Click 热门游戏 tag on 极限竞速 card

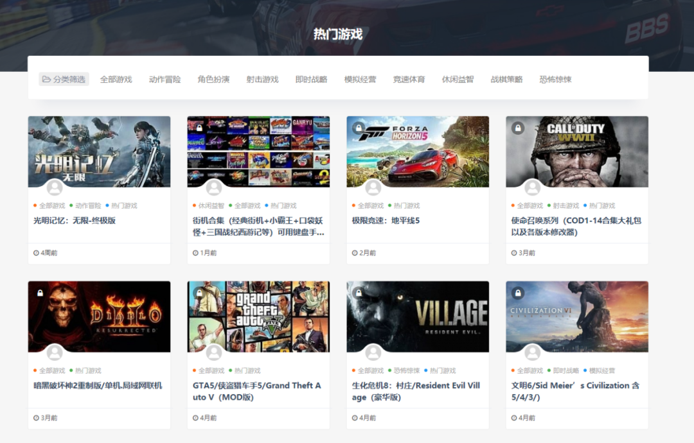point(407,205)
